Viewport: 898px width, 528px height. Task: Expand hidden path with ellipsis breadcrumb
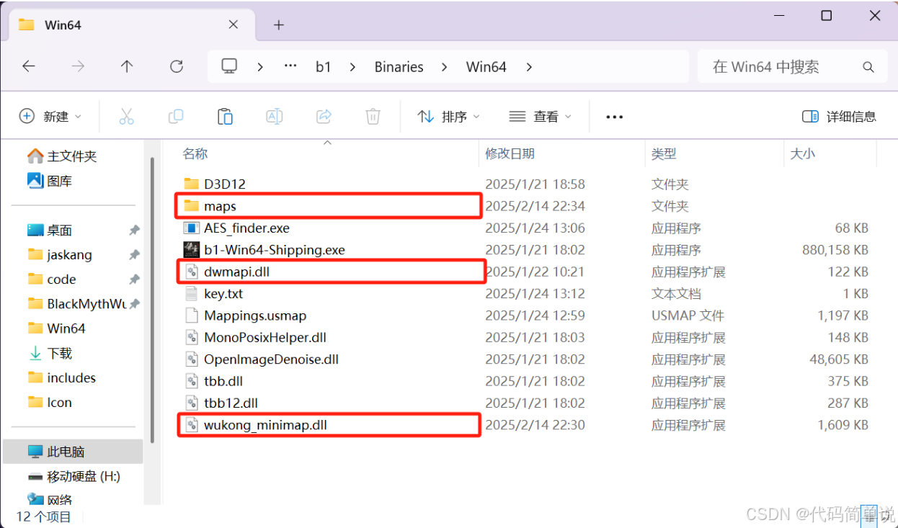[x=290, y=66]
